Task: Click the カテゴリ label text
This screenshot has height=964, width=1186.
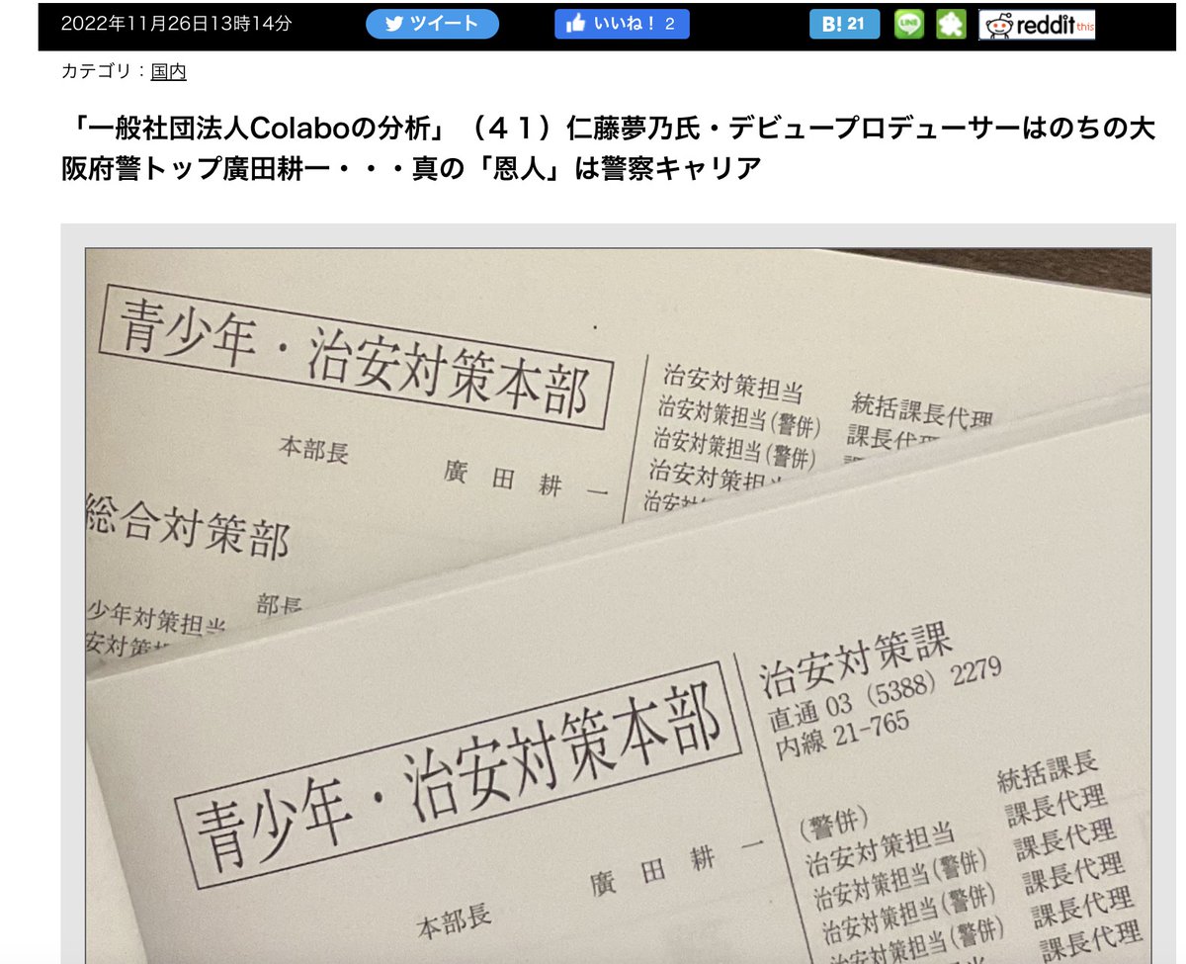Action: (97, 72)
